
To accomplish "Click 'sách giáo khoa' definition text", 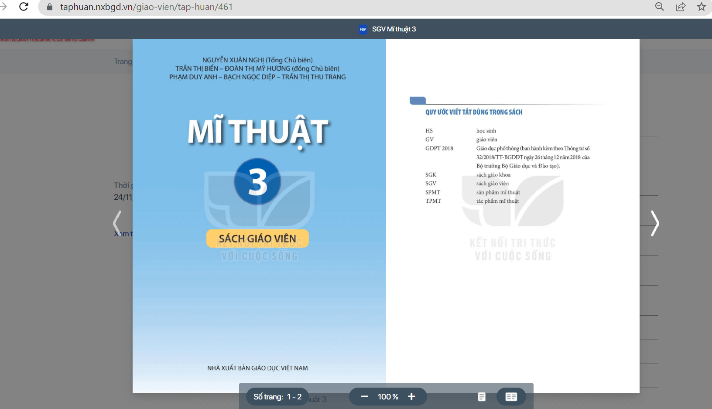I will [x=493, y=175].
